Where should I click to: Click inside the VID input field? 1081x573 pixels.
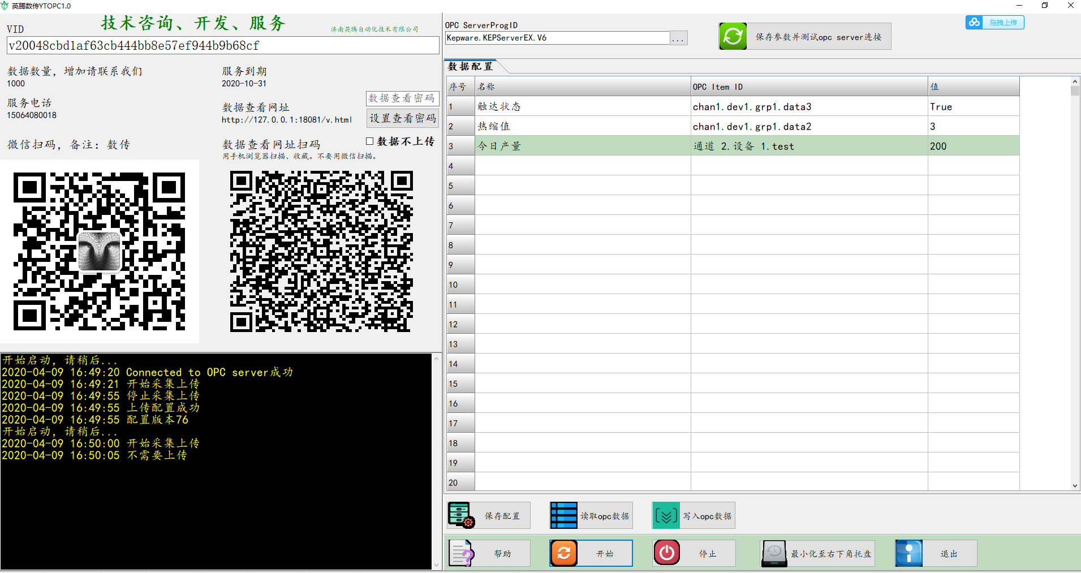click(x=221, y=45)
